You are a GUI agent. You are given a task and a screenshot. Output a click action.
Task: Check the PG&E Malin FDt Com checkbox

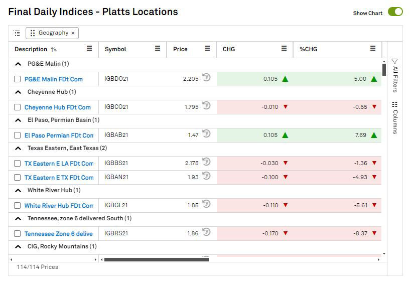click(18, 79)
